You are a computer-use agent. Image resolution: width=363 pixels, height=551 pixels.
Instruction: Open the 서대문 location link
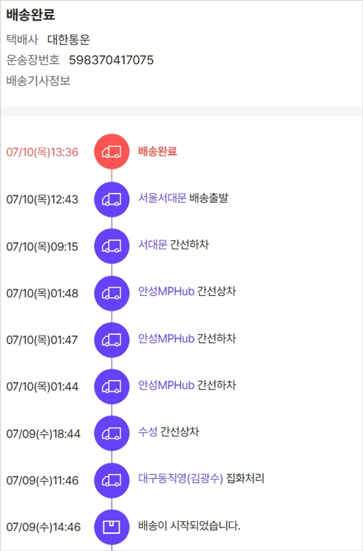(x=152, y=245)
